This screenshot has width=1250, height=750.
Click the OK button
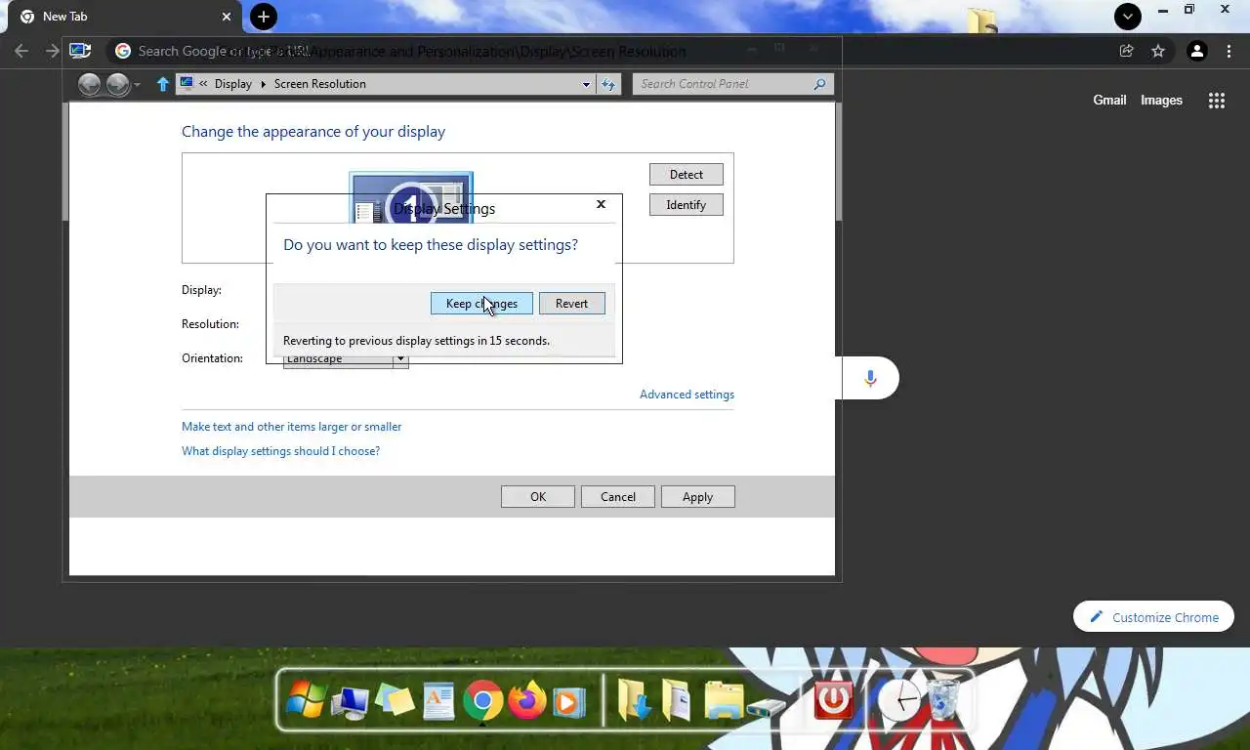point(538,497)
